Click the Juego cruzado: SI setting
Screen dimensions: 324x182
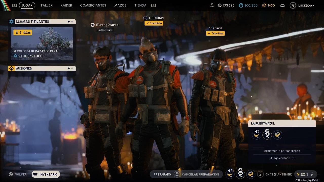click(282, 158)
